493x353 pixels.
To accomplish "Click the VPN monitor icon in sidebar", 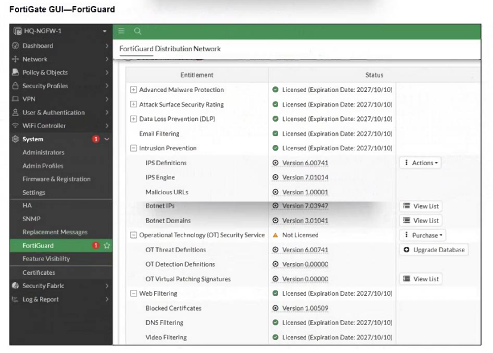I will [16, 99].
